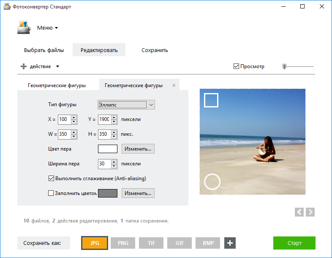Select the first Геометрические фигуры tab

coord(57,85)
